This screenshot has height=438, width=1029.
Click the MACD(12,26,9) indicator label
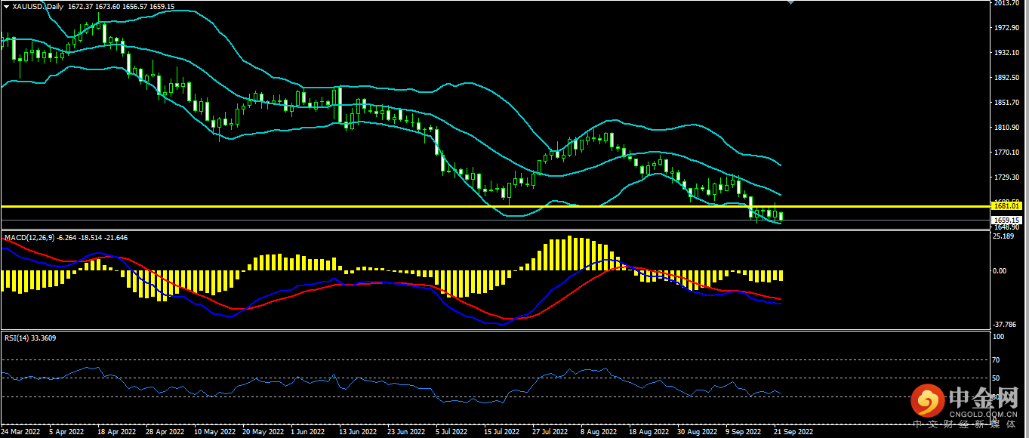point(31,237)
